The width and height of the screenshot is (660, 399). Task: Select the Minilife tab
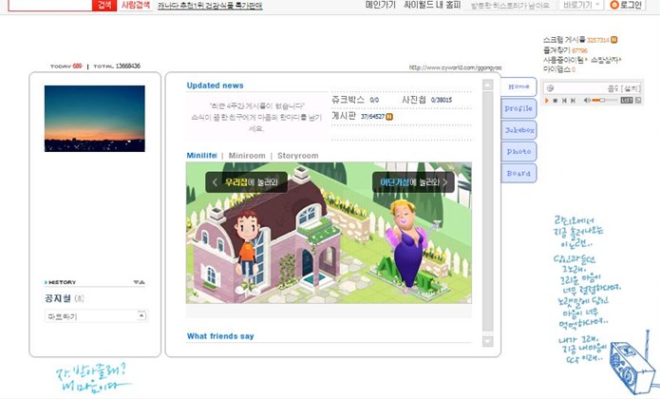coord(201,155)
